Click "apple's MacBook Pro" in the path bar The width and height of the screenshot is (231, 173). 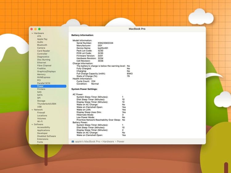click(87, 141)
